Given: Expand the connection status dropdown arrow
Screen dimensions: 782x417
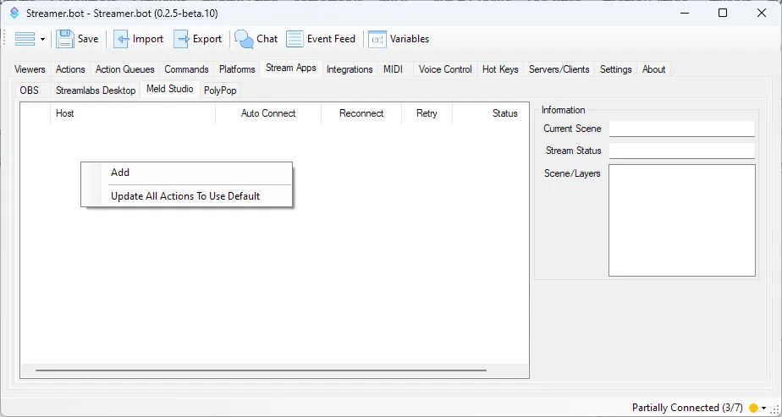Looking at the screenshot, I should (x=764, y=408).
